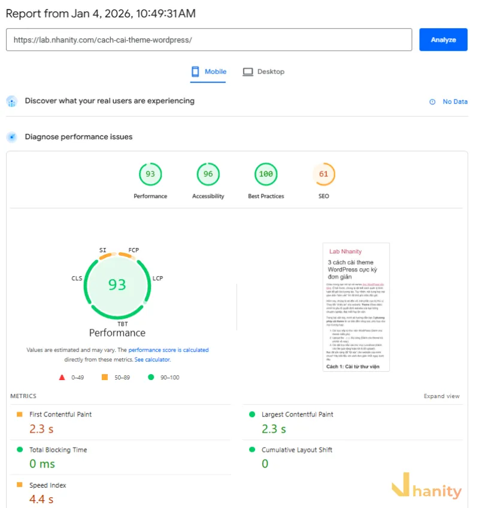The image size is (479, 508).
Task: Click the URL input field
Action: 209,39
